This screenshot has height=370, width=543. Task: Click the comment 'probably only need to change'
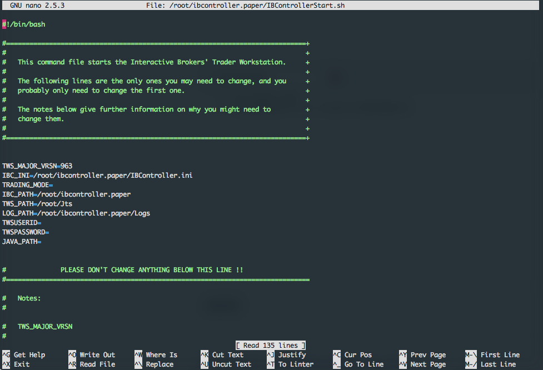pos(101,91)
